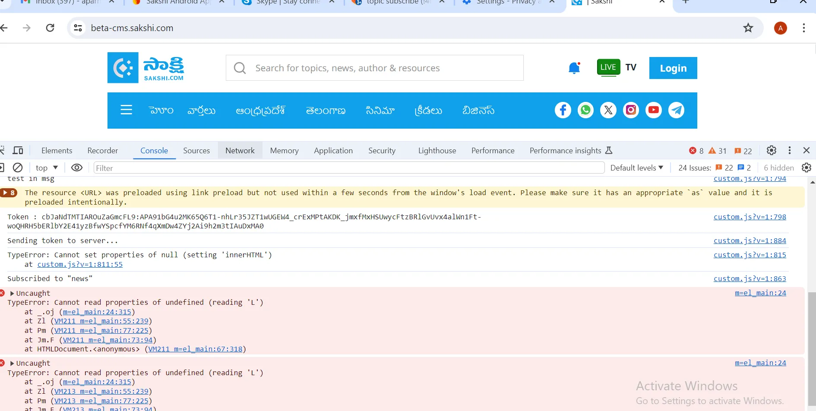Expand second Uncaught TypeError message
This screenshot has width=816, height=411.
click(12, 364)
